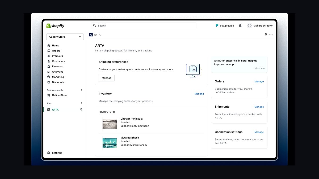The width and height of the screenshot is (319, 179).
Task: Click the Metamorphosis product title
Action: click(x=130, y=138)
